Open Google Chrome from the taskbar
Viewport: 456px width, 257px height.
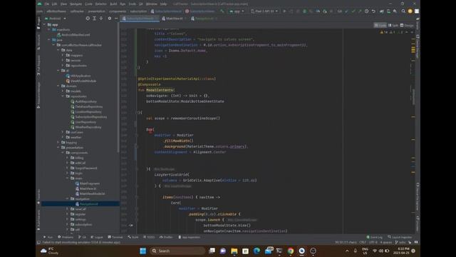click(291, 251)
